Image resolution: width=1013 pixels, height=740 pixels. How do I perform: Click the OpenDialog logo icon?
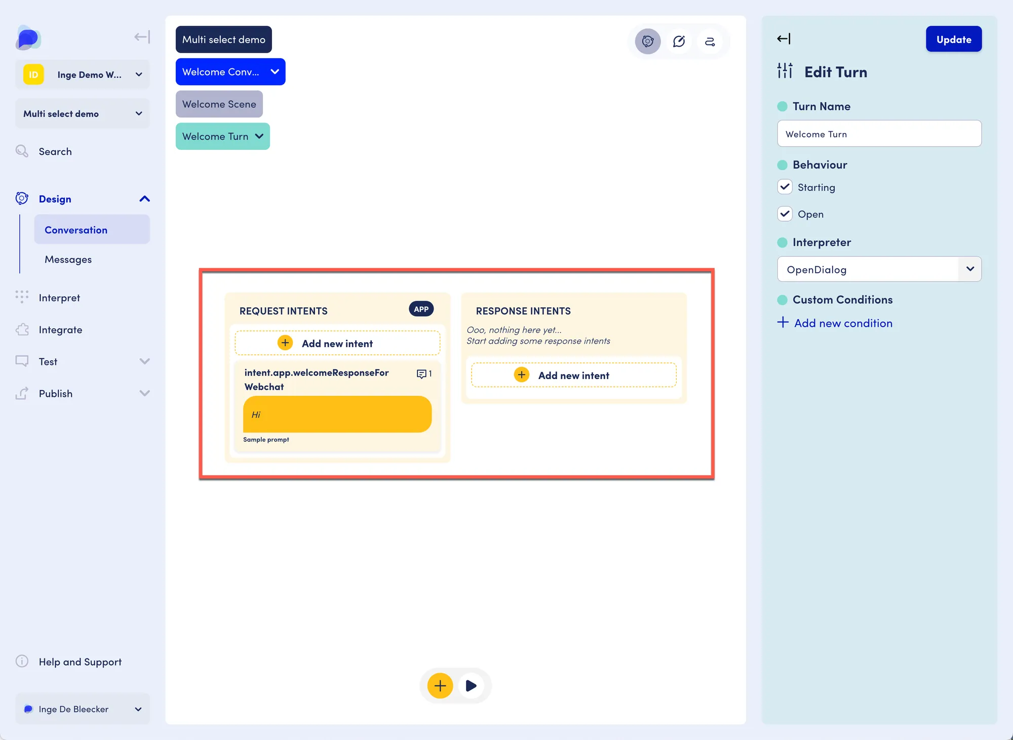point(28,37)
